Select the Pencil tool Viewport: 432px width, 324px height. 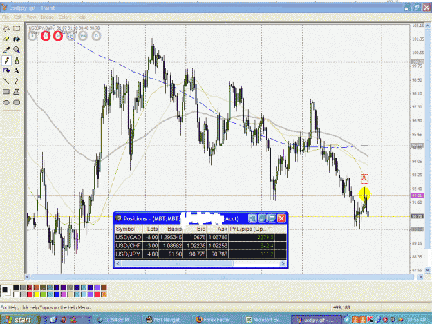6,60
